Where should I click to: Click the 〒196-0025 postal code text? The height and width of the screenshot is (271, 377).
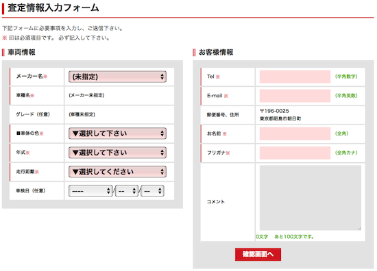tap(274, 111)
